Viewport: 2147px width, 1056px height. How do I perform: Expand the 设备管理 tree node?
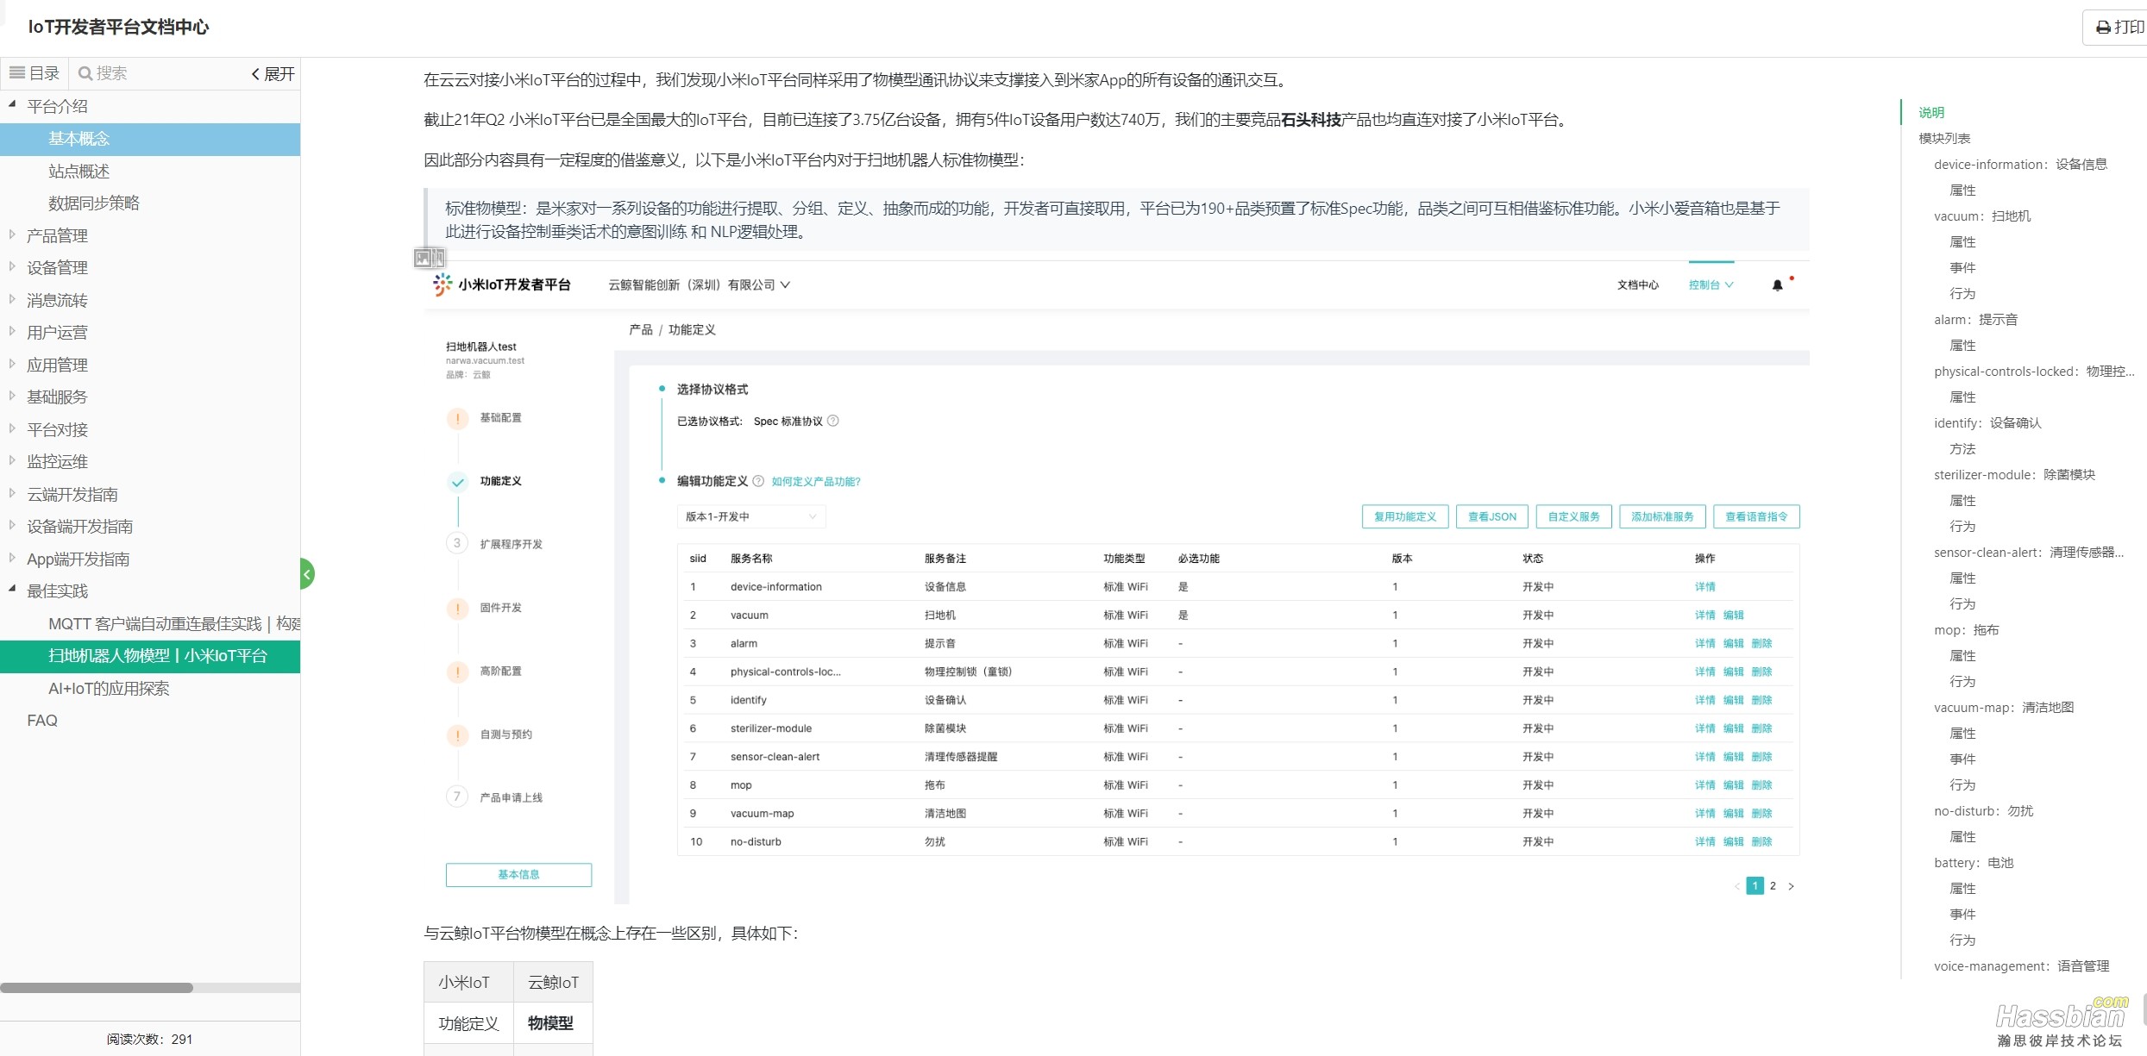[x=12, y=267]
